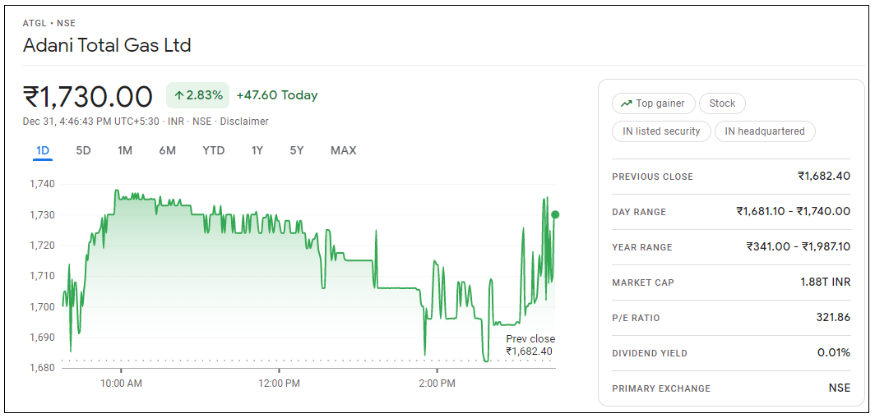The width and height of the screenshot is (875, 418).
Task: Click the P/E RATIO label
Action: point(636,318)
